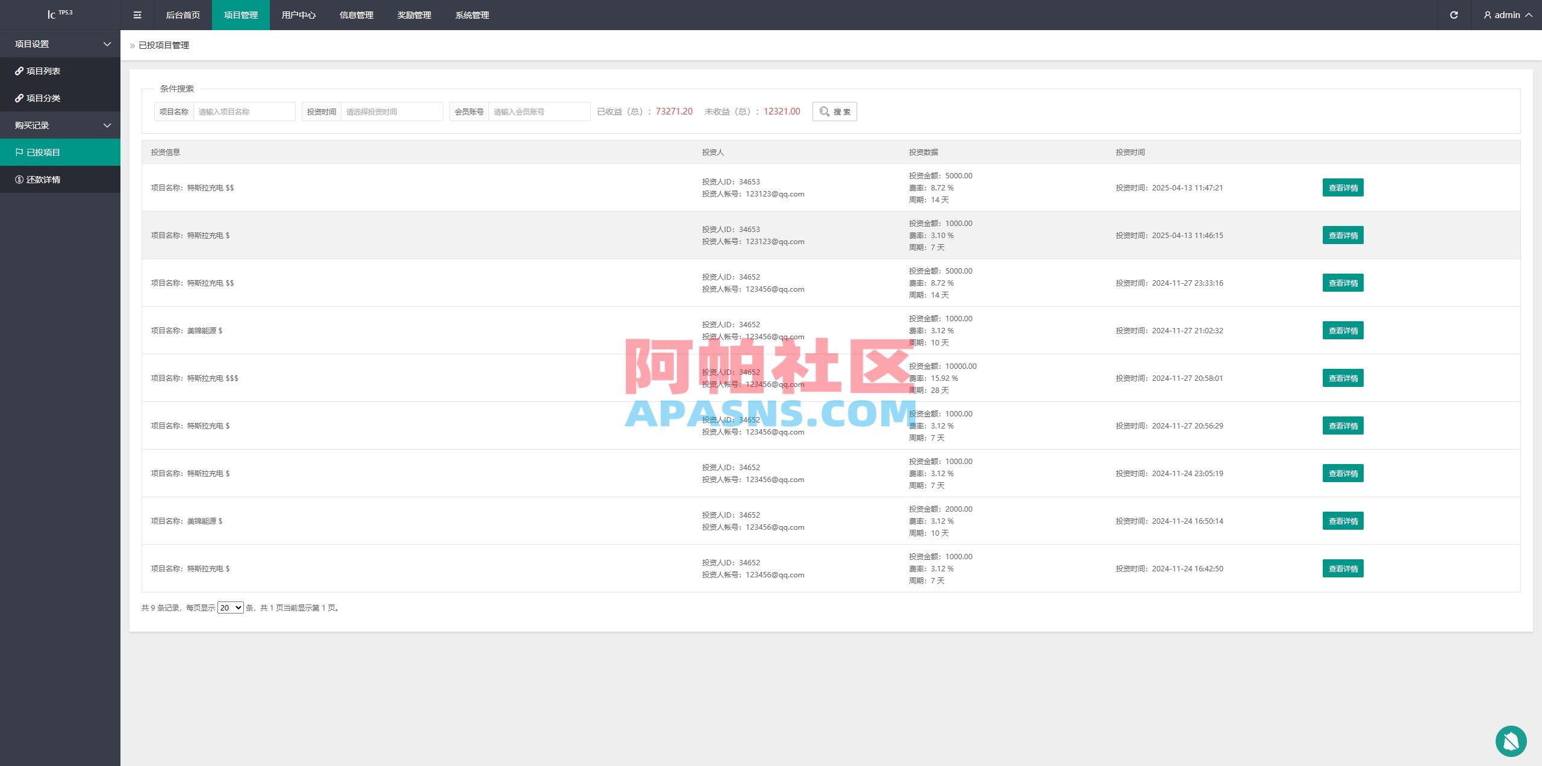
Task: Click the admin user profile icon
Action: coord(1486,15)
